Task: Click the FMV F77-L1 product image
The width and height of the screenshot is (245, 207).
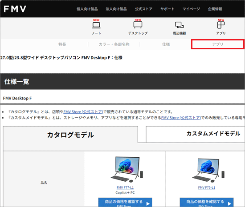Action: tap(127, 170)
